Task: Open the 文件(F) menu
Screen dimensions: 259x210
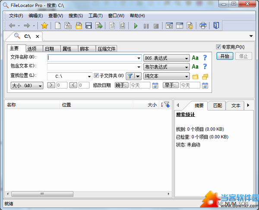Action: click(16, 16)
